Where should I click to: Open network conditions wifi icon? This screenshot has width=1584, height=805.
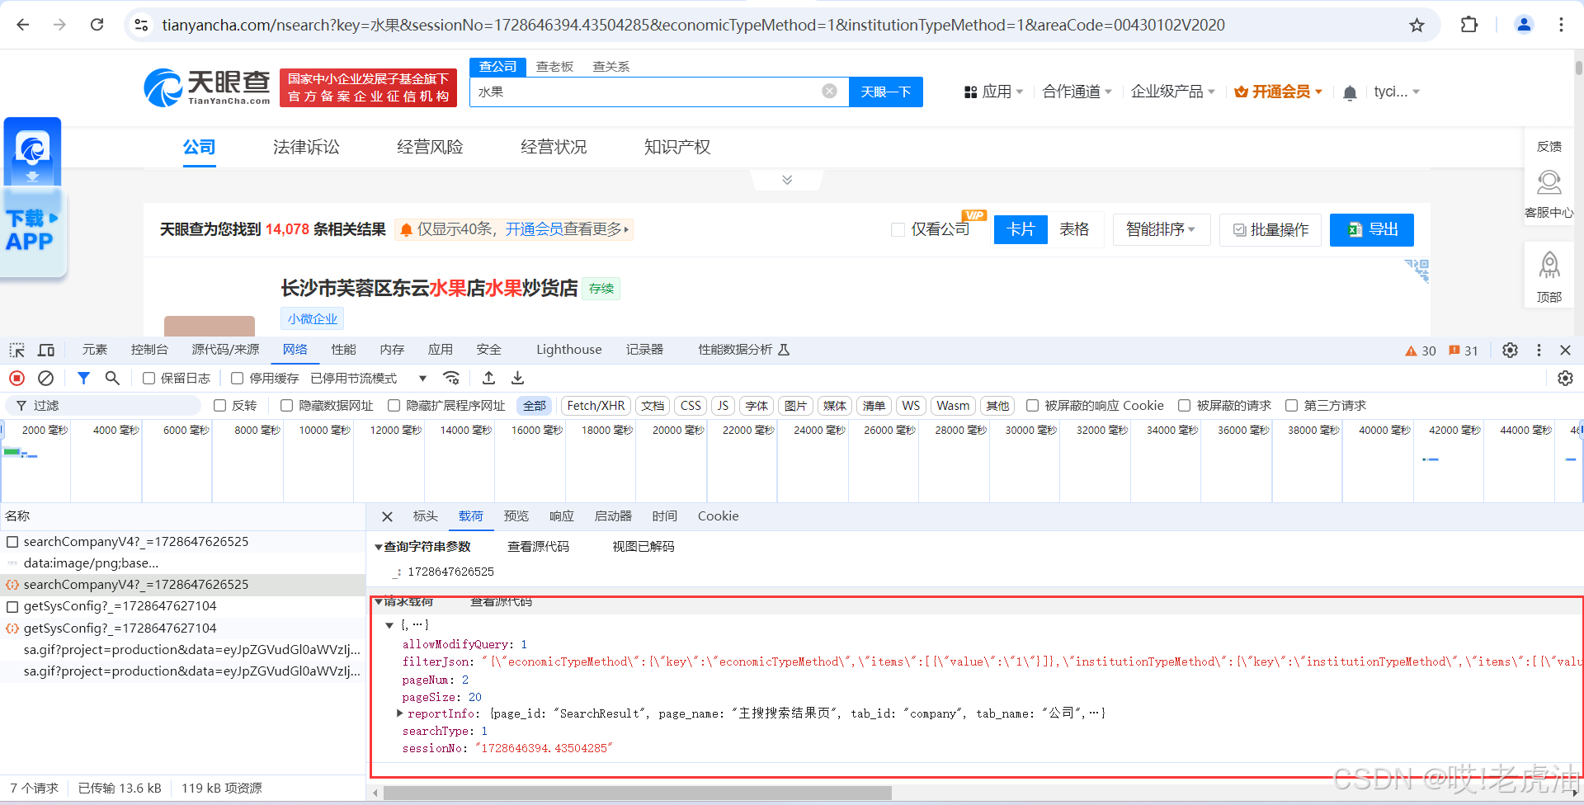pyautogui.click(x=451, y=378)
